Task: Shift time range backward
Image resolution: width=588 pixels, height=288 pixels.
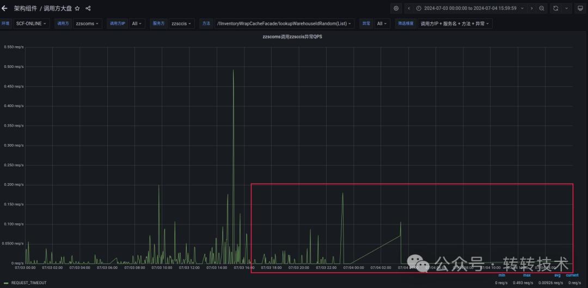Action: coord(409,8)
